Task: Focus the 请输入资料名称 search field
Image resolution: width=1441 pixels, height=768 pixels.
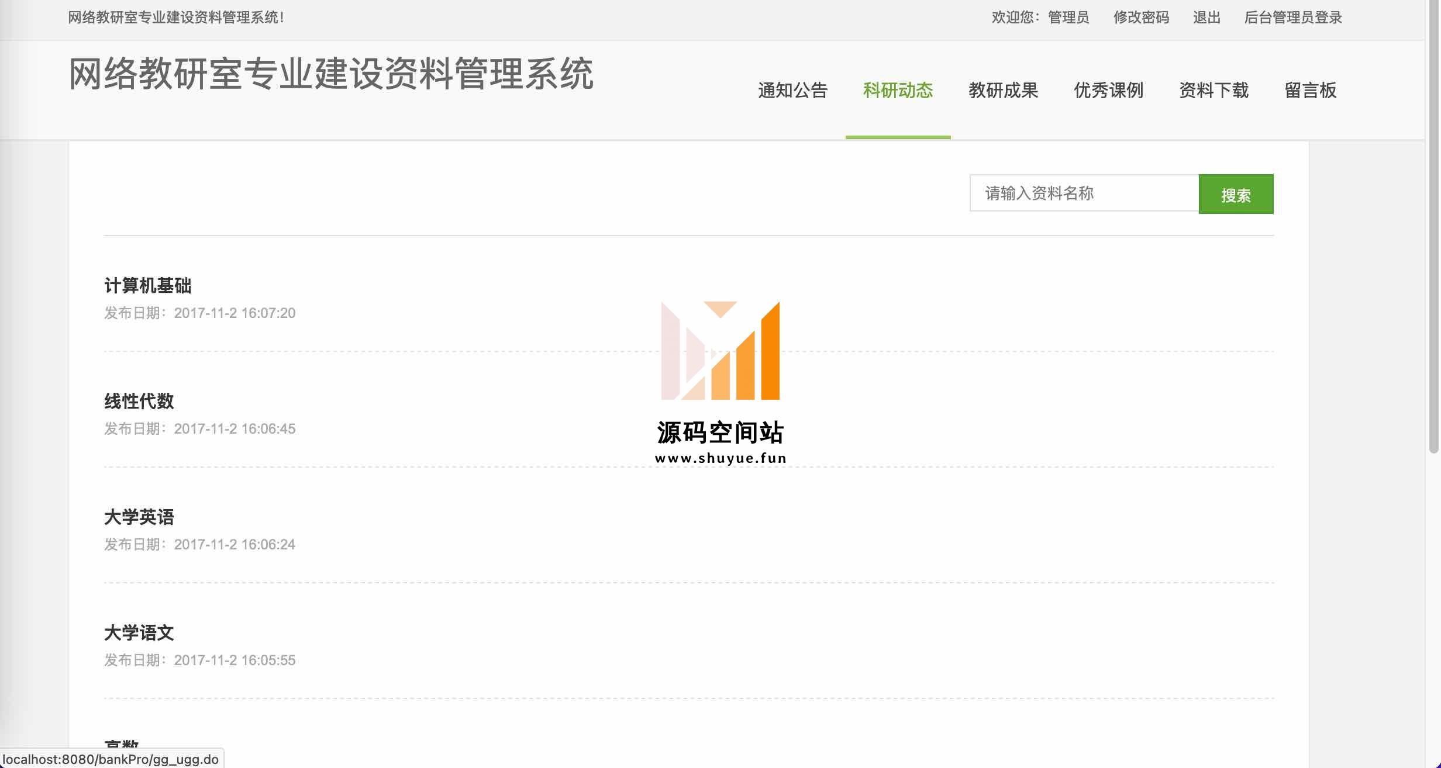Action: coord(1084,193)
